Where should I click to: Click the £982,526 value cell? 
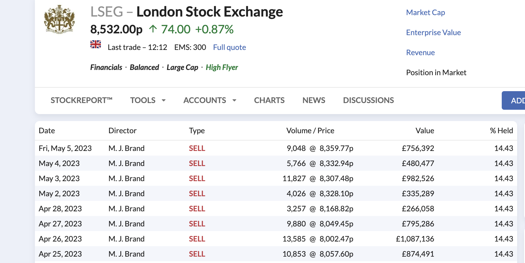click(x=418, y=179)
